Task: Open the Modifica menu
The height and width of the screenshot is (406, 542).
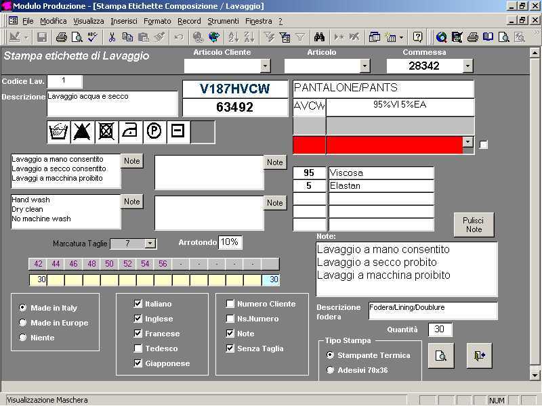Action: click(x=54, y=21)
